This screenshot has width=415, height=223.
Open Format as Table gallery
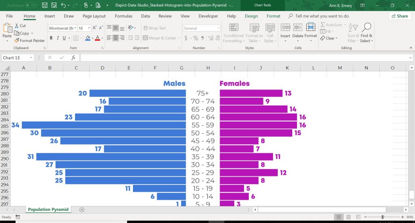click(254, 33)
